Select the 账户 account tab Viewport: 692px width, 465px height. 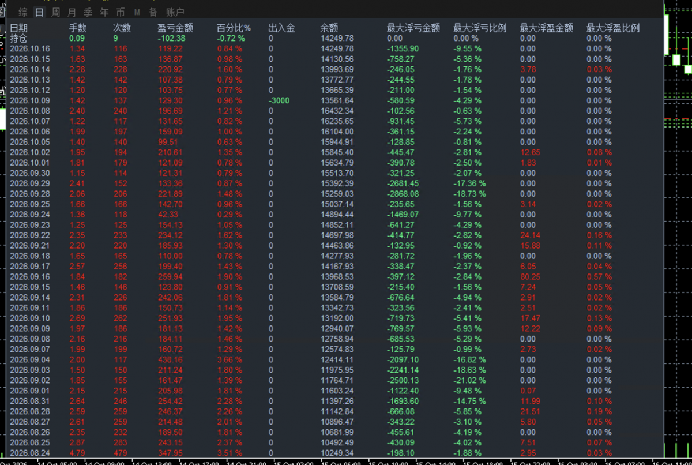click(x=175, y=12)
